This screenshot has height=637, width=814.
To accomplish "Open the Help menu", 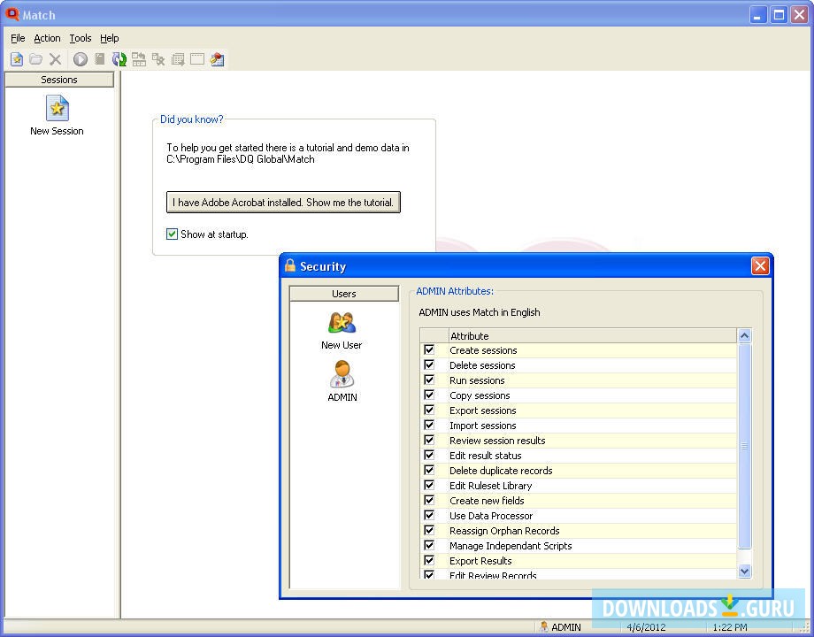I will pos(109,38).
